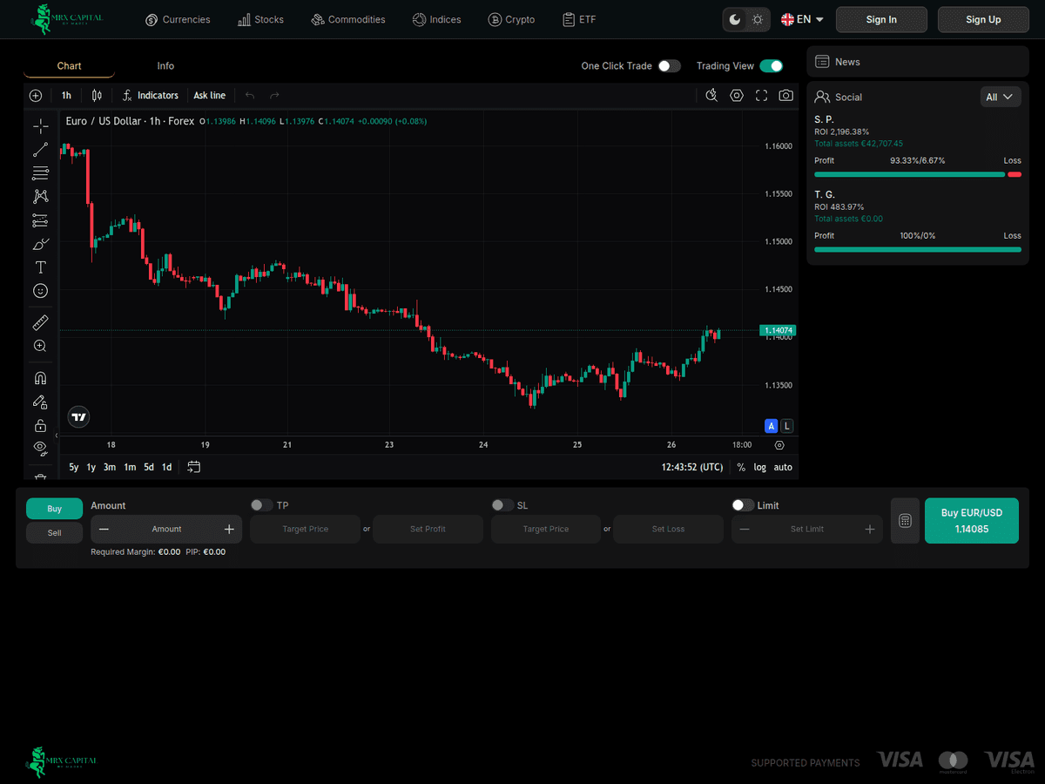Open the calculator icon next to Buy button
This screenshot has width=1045, height=784.
click(x=905, y=521)
